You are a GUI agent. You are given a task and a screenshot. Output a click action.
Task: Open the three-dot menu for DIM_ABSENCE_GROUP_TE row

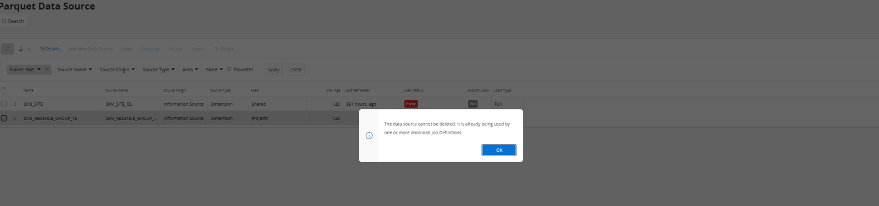click(x=15, y=118)
